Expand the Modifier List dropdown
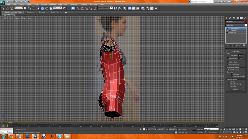248x139 pixels. pyautogui.click(x=246, y=25)
